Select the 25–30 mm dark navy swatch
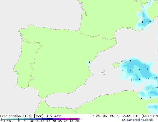Image resolution: width=158 pixels, height=122 pixels. click(50, 119)
